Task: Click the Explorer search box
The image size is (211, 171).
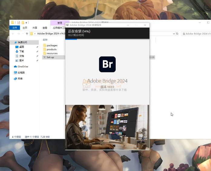Action: click(196, 34)
